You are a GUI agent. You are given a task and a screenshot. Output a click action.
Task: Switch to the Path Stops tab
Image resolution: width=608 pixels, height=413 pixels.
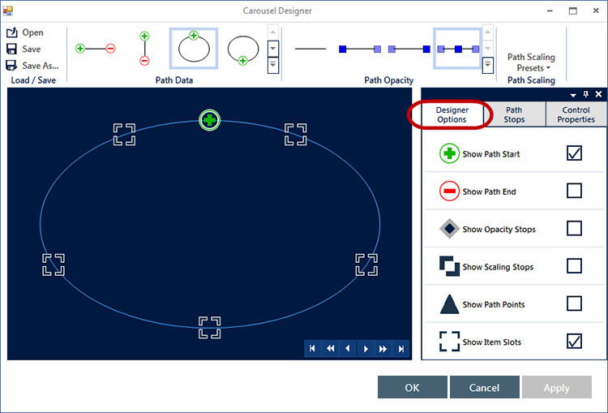[x=514, y=114]
